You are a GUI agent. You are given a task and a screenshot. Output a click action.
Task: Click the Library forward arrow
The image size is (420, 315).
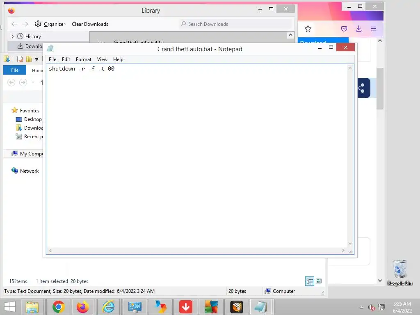pos(25,24)
